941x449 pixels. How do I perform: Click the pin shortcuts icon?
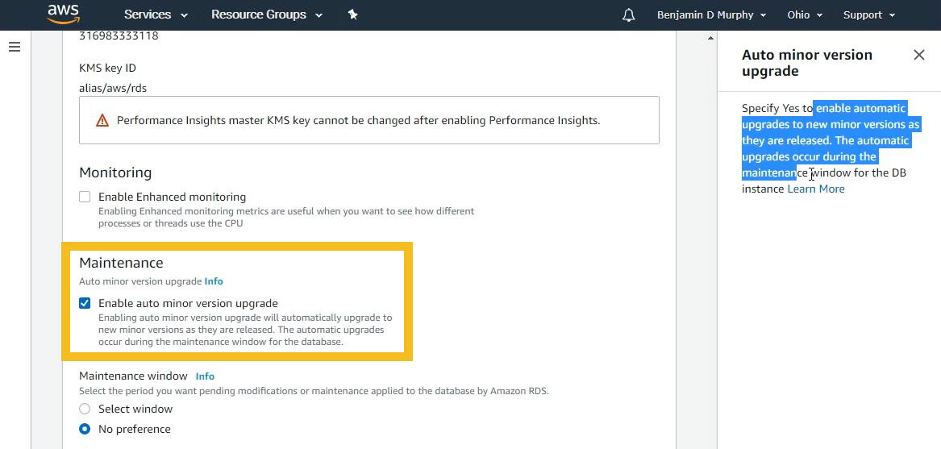point(353,15)
